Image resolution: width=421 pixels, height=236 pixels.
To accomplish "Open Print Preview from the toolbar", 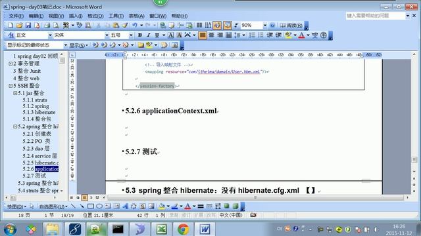I will point(56,26).
